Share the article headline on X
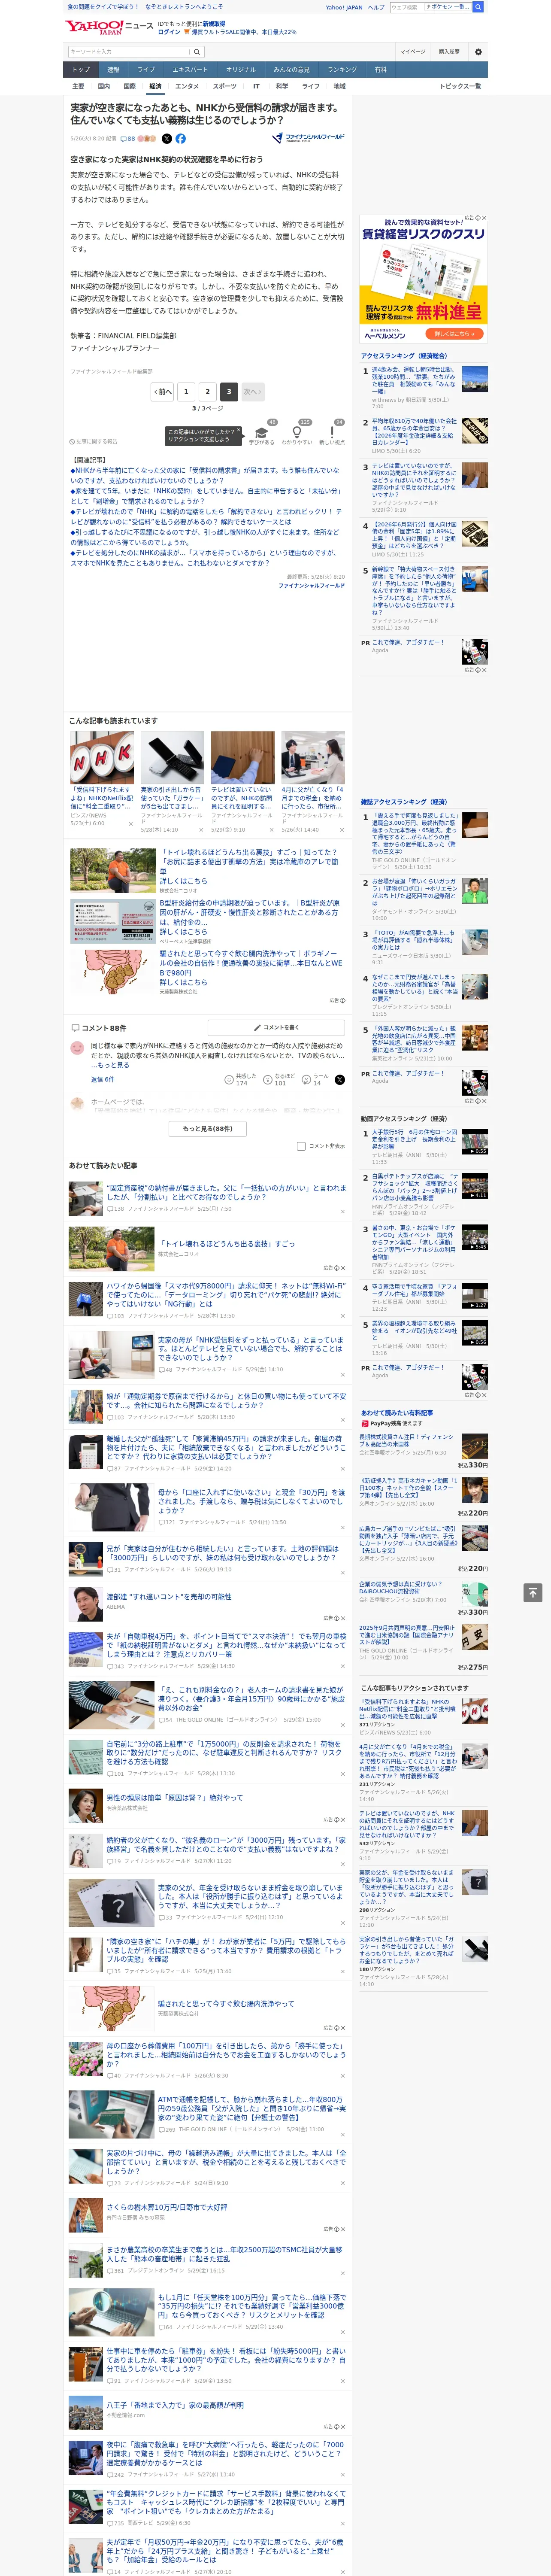551x2576 pixels. click(x=167, y=139)
